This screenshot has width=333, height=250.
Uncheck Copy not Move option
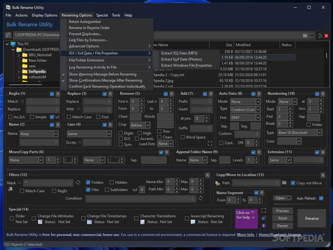click(x=293, y=183)
